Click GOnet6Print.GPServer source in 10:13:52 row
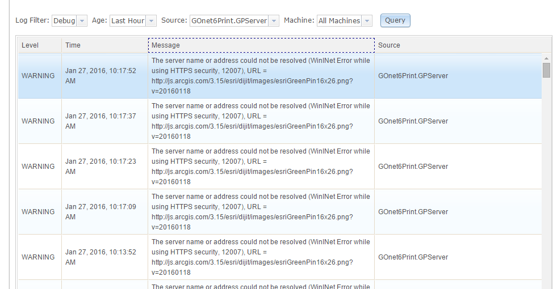 [413, 257]
